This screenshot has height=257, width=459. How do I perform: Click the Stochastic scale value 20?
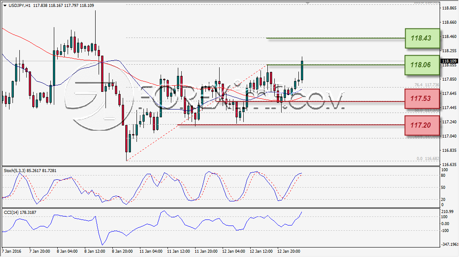pyautogui.click(x=443, y=200)
